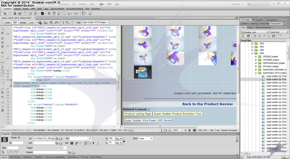Open the Window menu
The image size is (290, 159).
82,4
